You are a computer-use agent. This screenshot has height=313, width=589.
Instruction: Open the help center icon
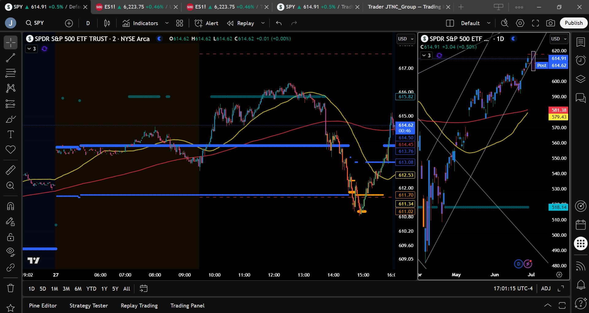coord(580,304)
